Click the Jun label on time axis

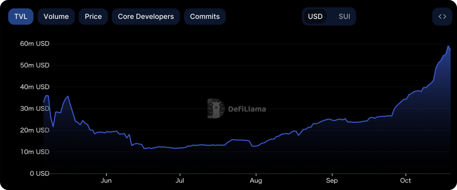point(106,181)
